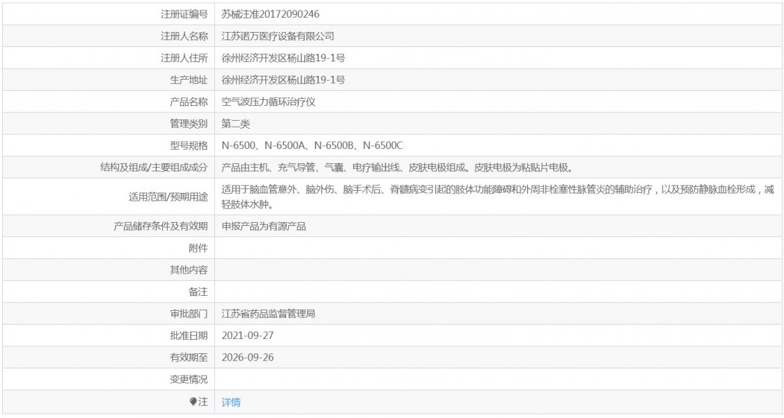Select approval date 2021-09-27
This screenshot has height=418, width=784.
point(248,336)
